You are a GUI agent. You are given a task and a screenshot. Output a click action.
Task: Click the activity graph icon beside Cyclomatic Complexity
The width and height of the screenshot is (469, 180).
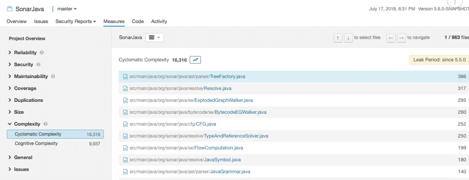pos(195,60)
